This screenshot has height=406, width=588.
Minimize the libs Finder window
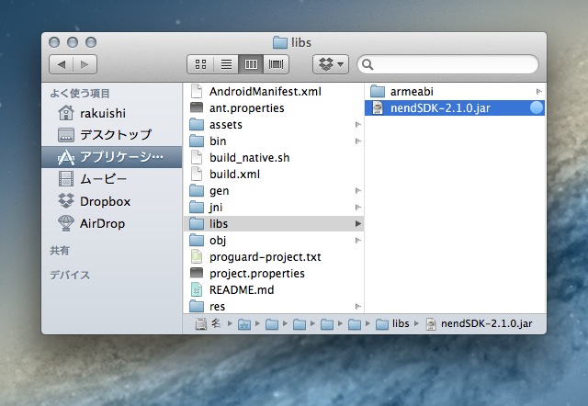[73, 42]
